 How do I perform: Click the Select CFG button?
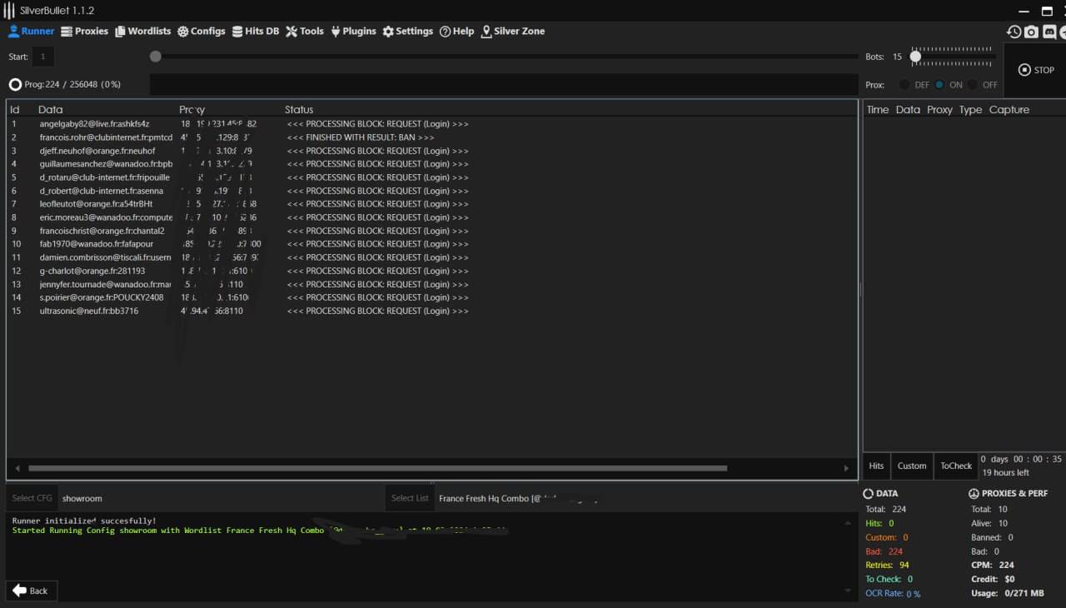point(32,498)
